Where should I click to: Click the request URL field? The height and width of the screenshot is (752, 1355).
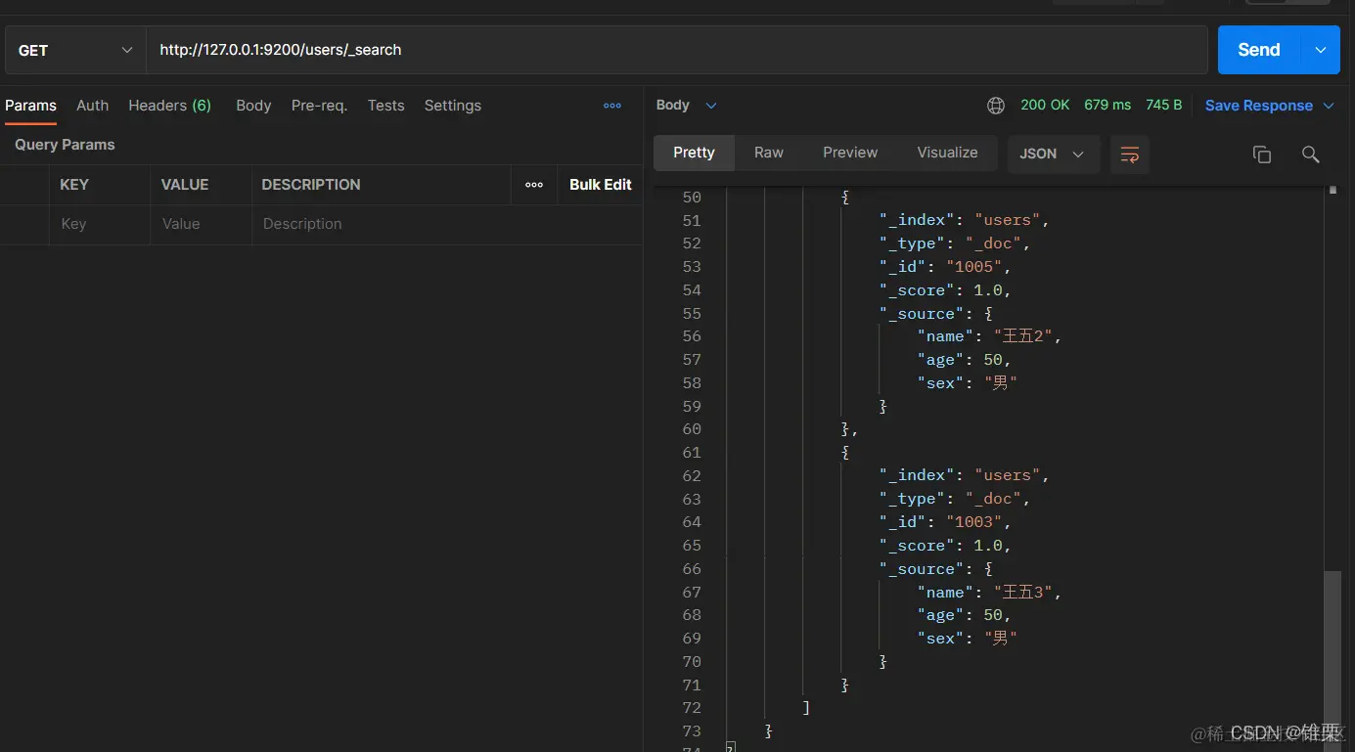(x=677, y=50)
